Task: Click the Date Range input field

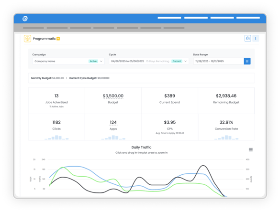Action: [x=219, y=61]
